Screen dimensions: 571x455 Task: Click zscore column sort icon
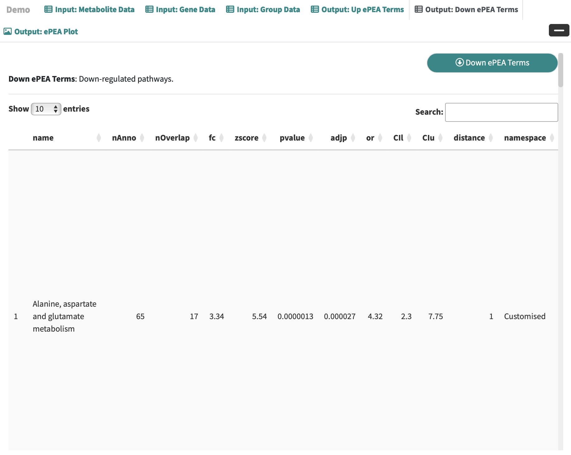265,138
